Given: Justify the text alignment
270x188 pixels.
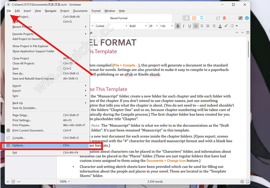Looking at the screenshot, I should pos(208,26).
